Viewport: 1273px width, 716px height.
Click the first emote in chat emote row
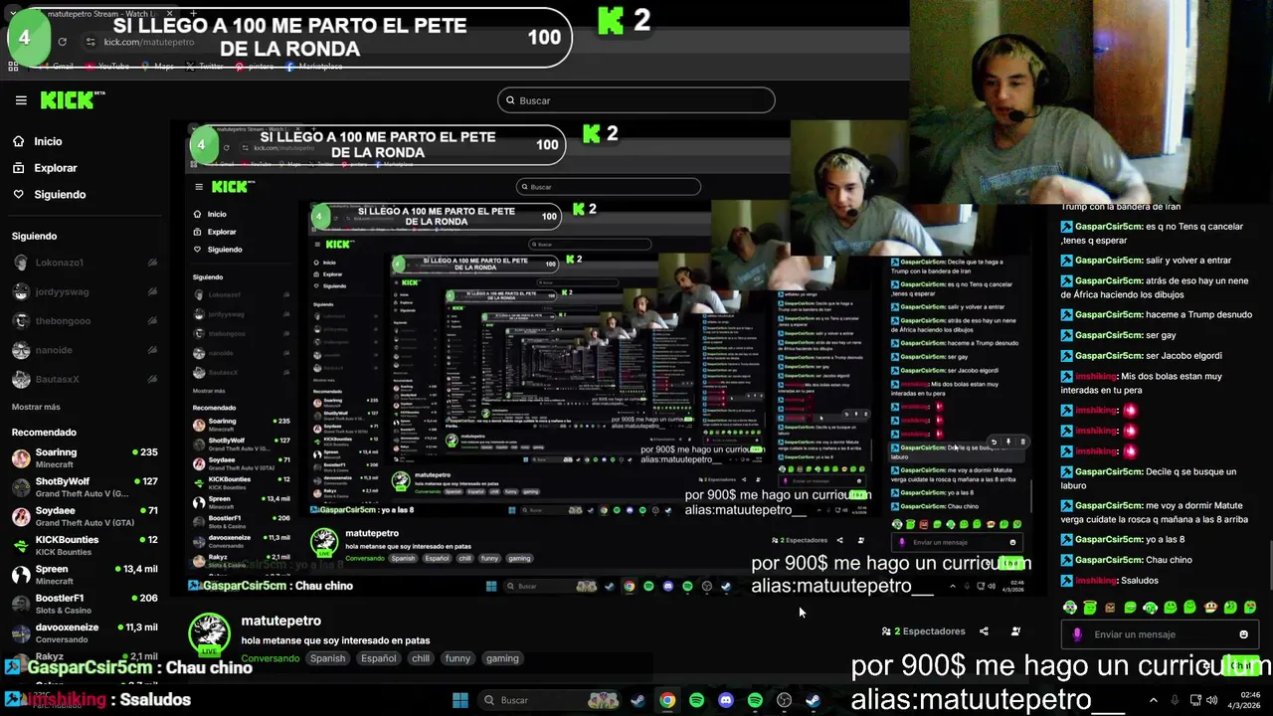(1070, 607)
